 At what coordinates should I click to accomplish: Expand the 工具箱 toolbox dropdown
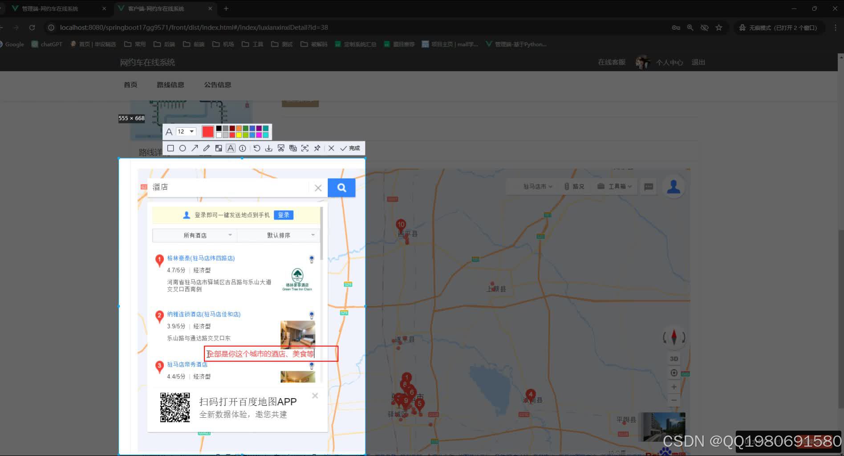click(x=615, y=186)
